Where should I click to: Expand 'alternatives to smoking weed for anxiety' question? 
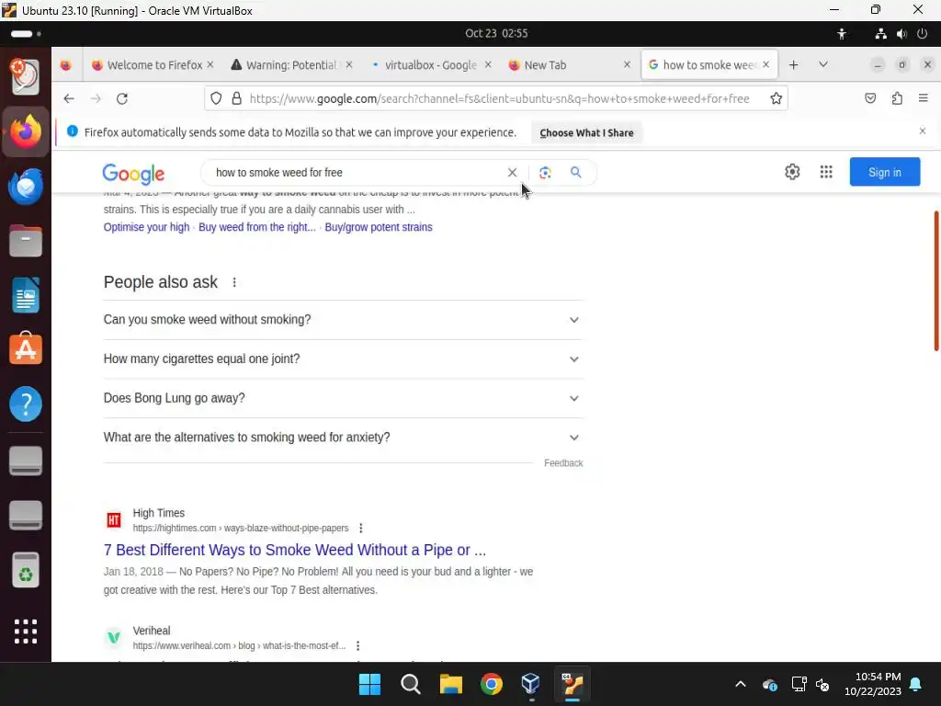point(343,438)
